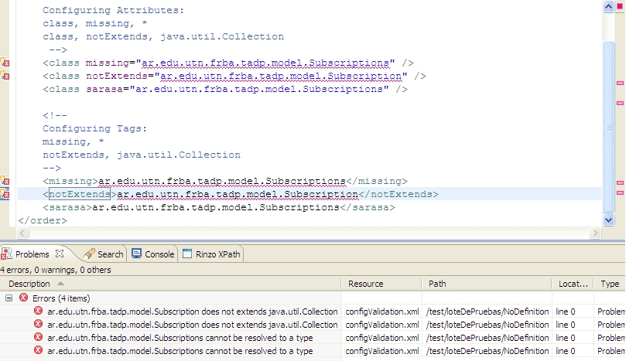Click error marker beside notExtends tag line
Image resolution: width=626 pixels, height=361 pixels.
coord(4,194)
